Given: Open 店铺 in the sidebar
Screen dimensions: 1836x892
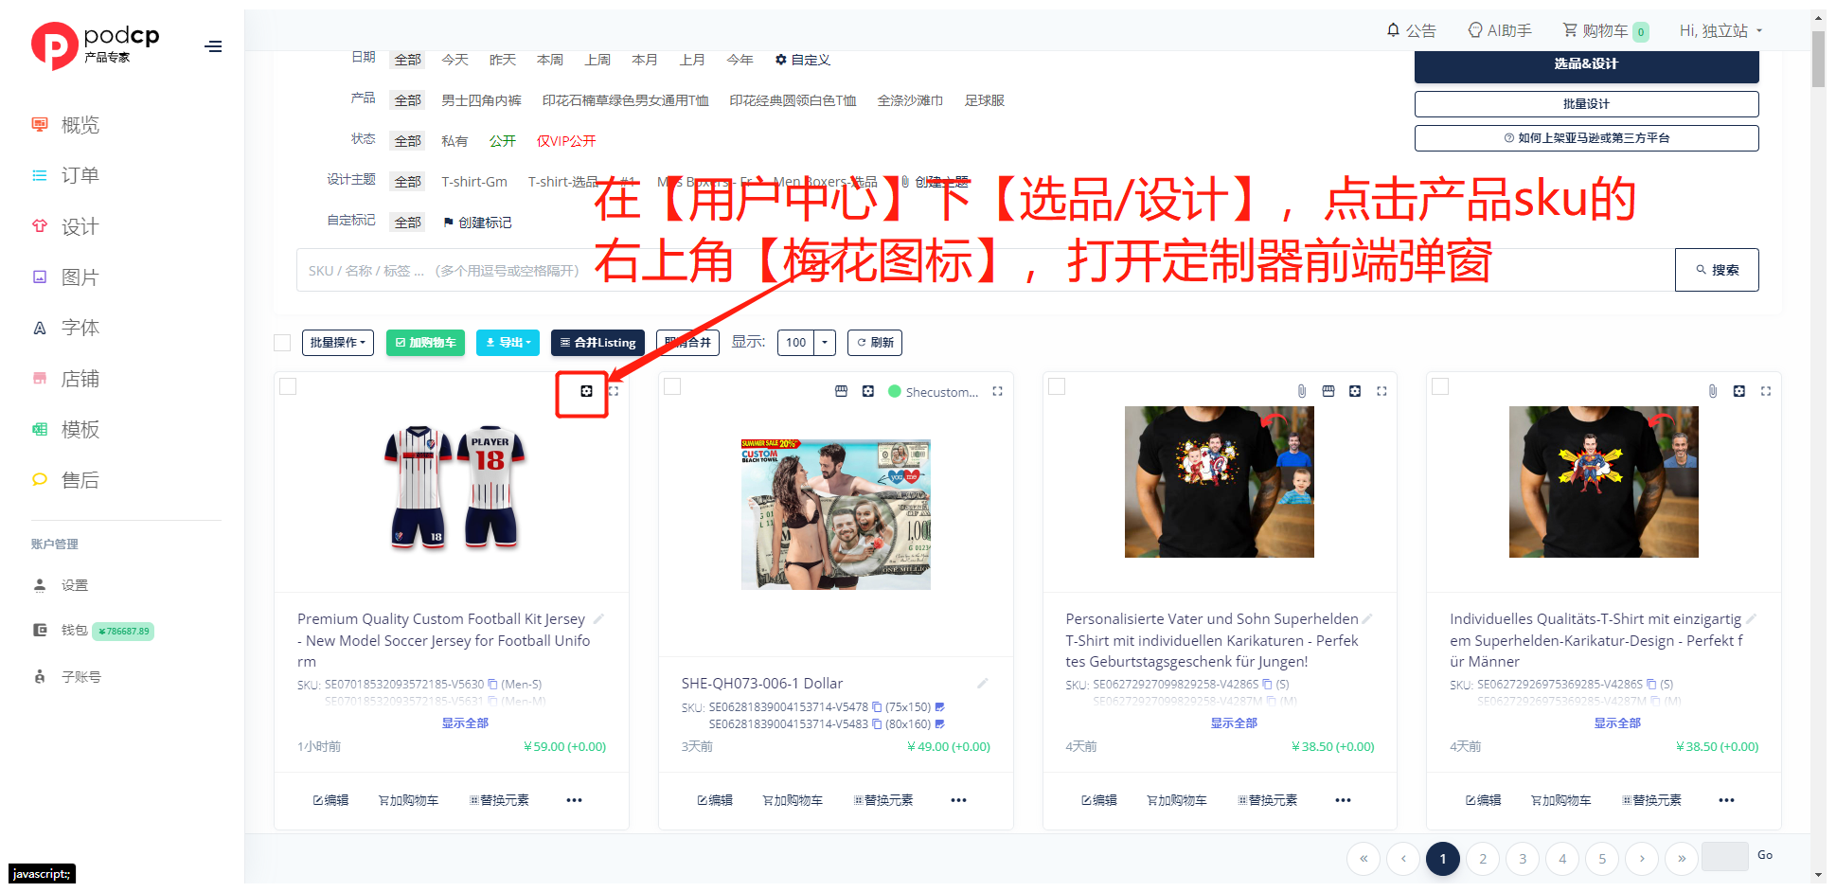Looking at the screenshot, I should (x=80, y=379).
